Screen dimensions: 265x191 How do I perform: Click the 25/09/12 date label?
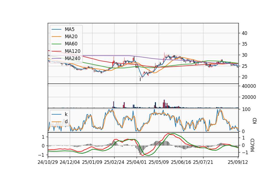point(238,162)
